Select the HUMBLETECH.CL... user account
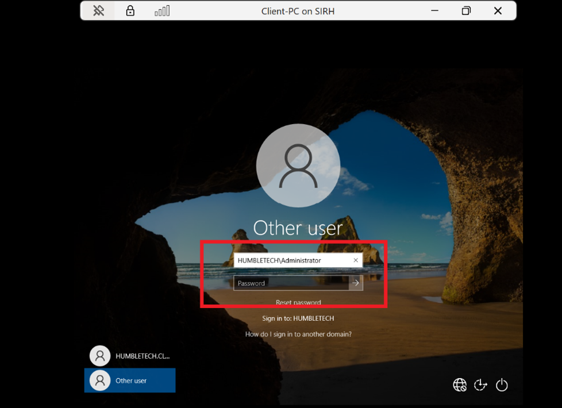562x408 pixels. pyautogui.click(x=130, y=356)
